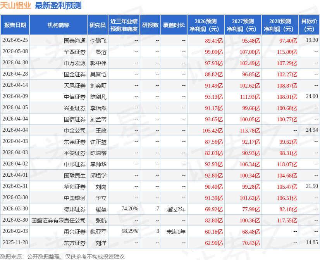Viewport: 320px width, 260px height.
Task: Click 华西证券 institution name
Action: 75,52
